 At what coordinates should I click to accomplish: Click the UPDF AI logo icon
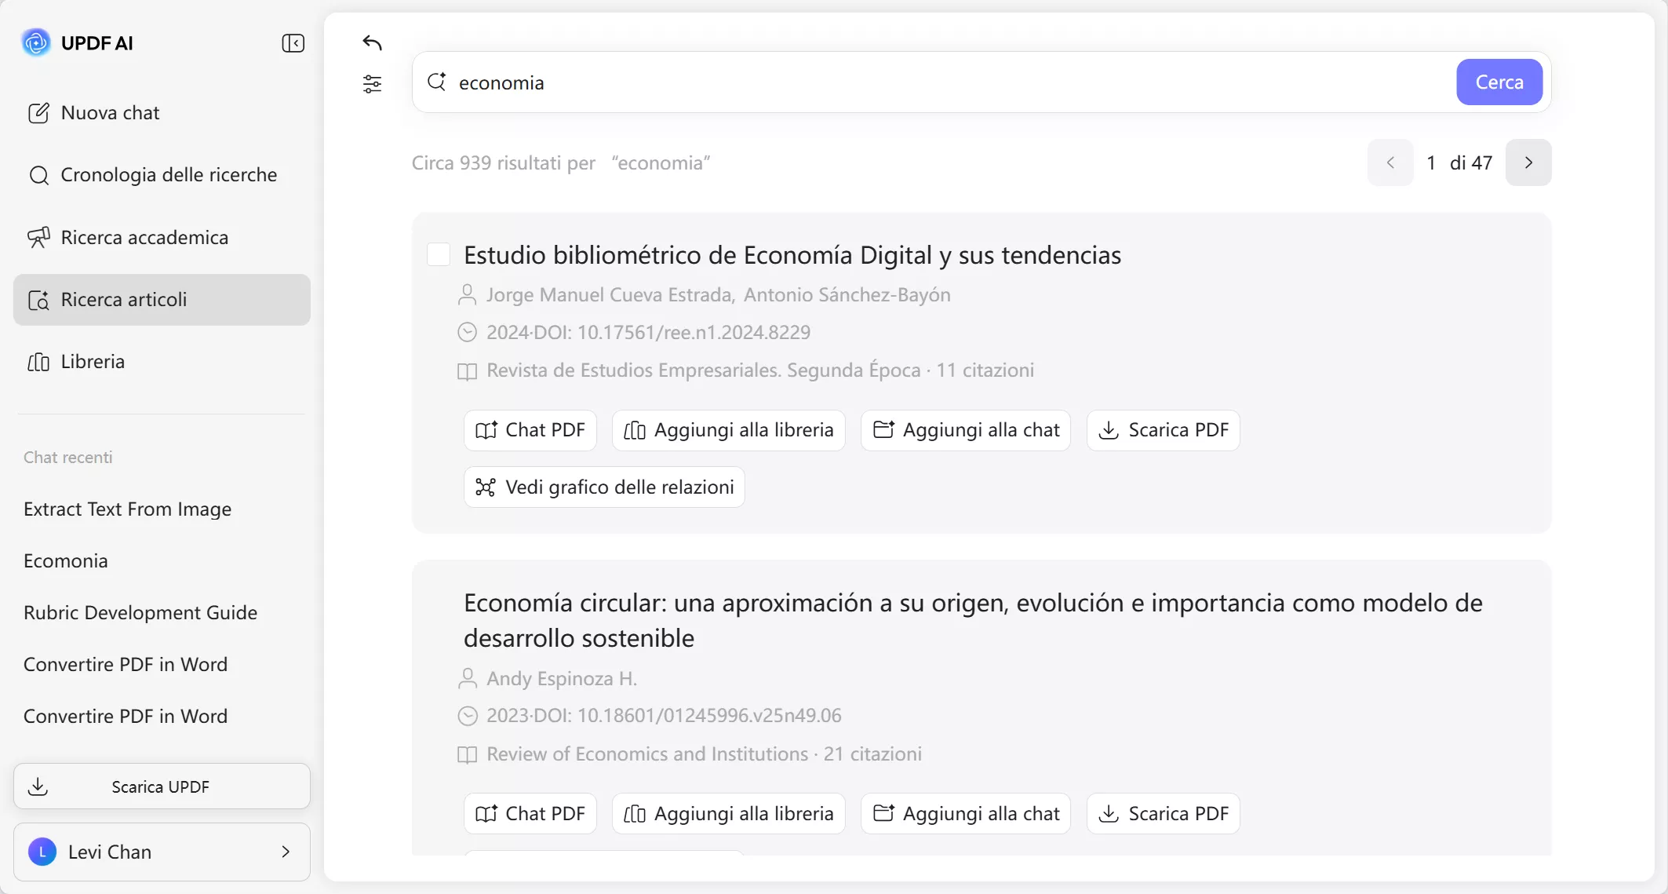pyautogui.click(x=35, y=42)
